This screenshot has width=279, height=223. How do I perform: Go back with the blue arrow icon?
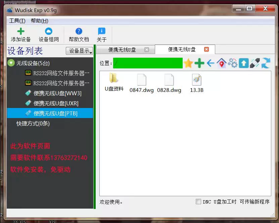211,63
